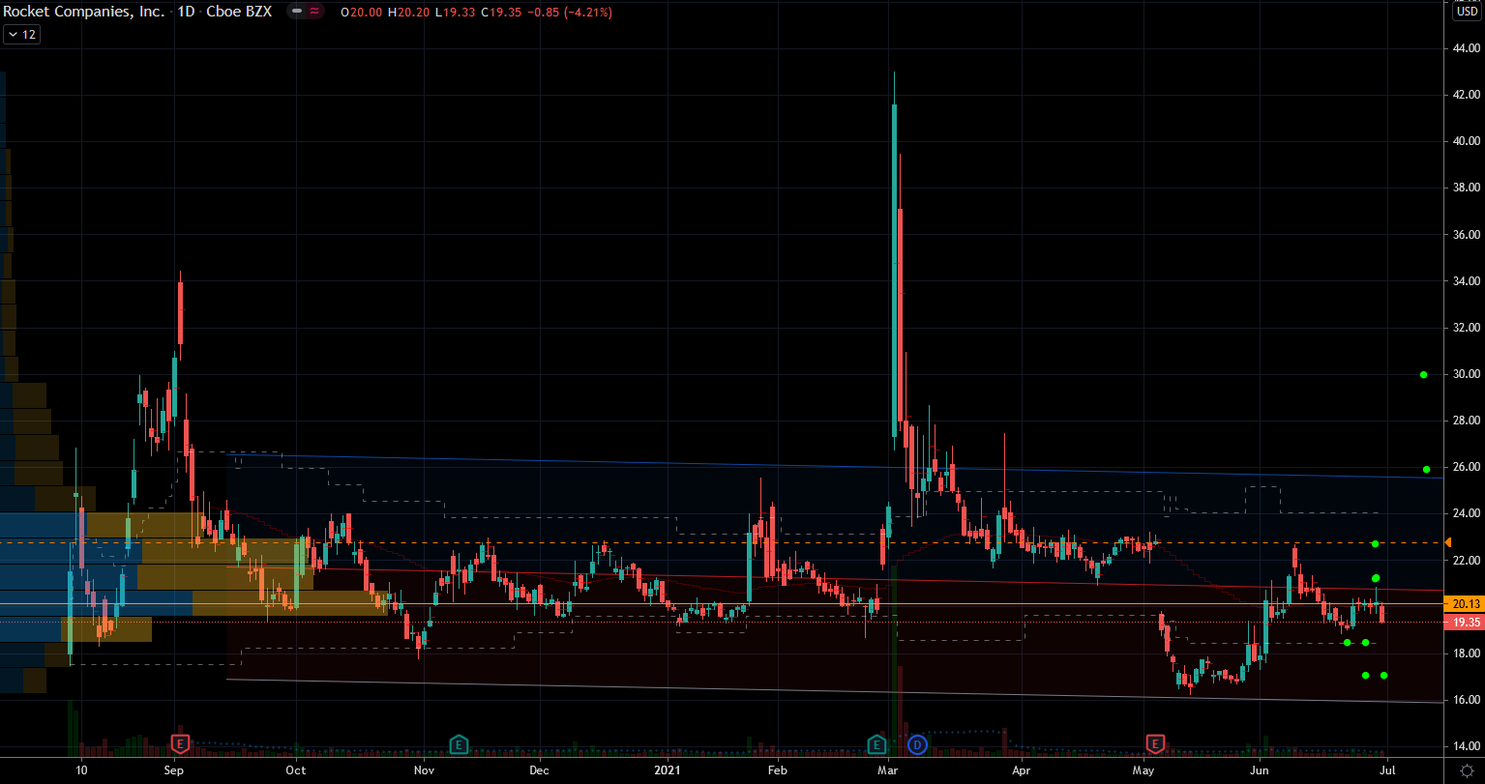Click the 16.00 price axis label
Screen dimensions: 1485x784
(1465, 700)
